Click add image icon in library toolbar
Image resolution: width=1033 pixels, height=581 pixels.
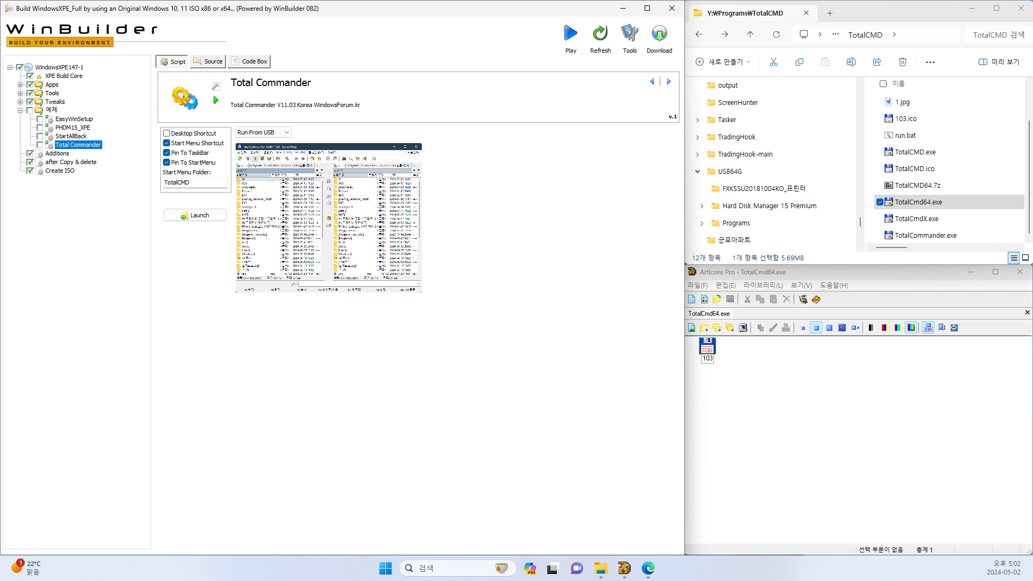(692, 328)
